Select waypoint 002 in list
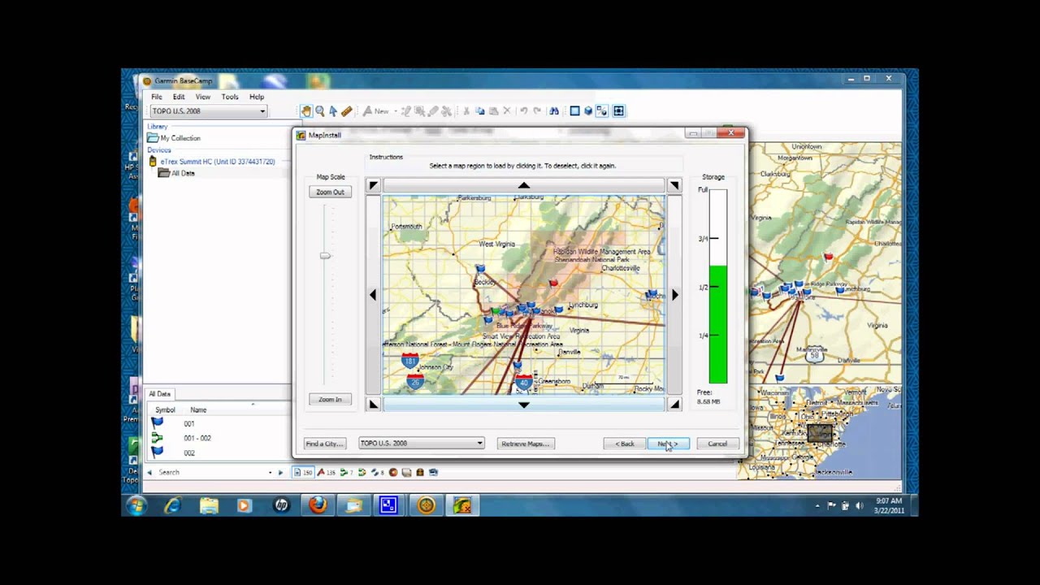 pos(188,453)
